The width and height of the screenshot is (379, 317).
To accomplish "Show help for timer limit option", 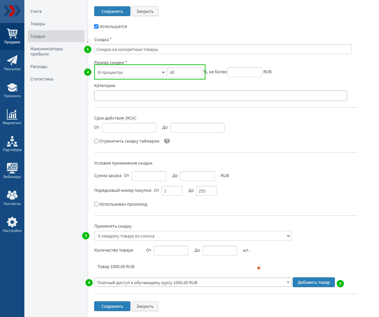I will point(167,141).
